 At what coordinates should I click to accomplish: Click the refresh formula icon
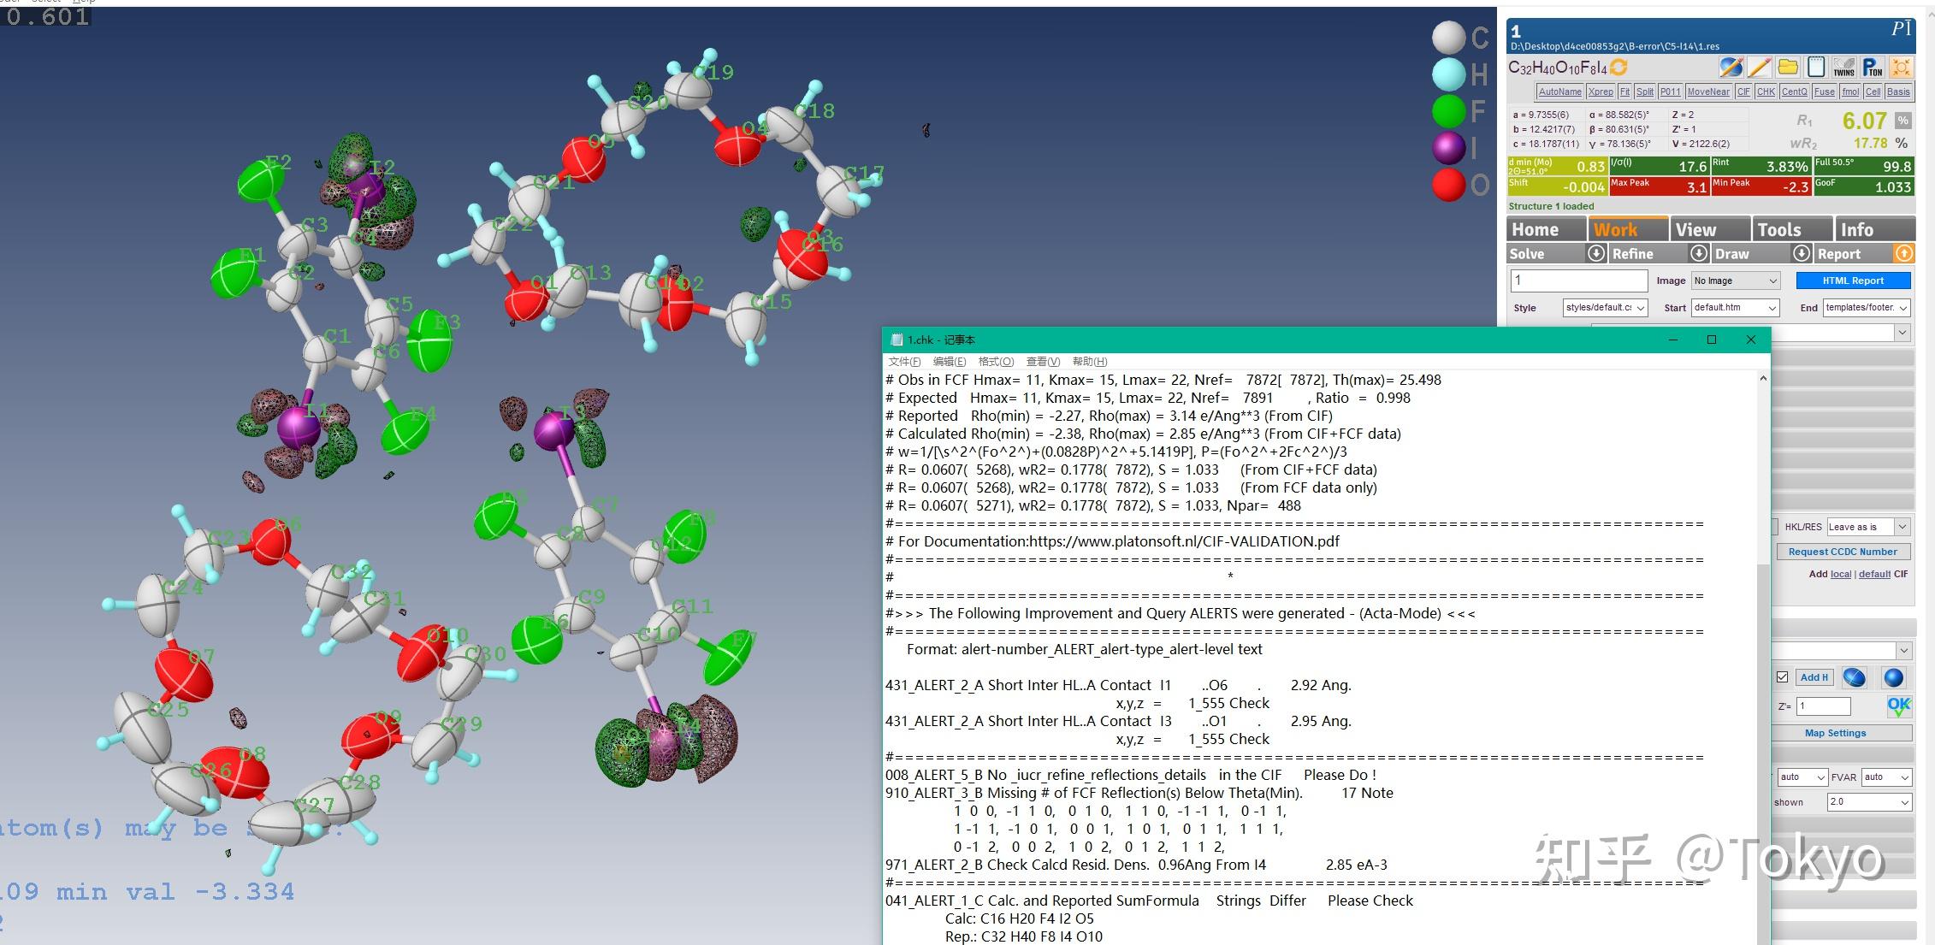coord(1618,68)
